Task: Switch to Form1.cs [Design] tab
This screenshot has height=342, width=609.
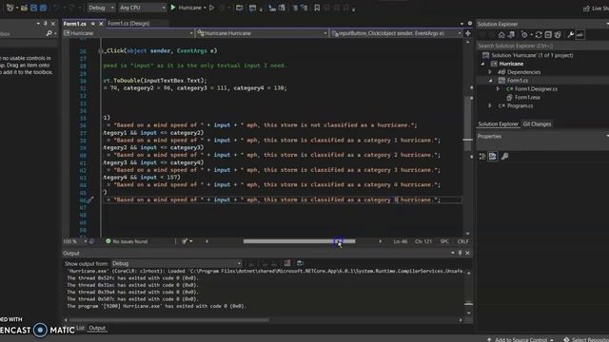Action: (x=128, y=24)
